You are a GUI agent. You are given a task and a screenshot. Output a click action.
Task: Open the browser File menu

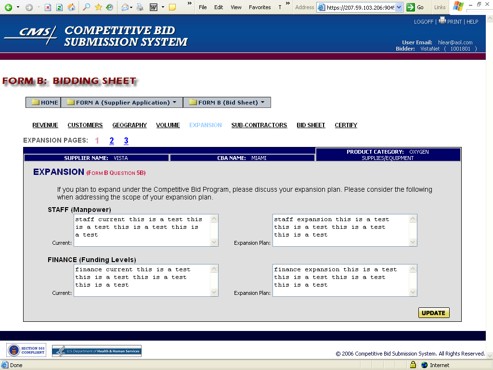203,7
